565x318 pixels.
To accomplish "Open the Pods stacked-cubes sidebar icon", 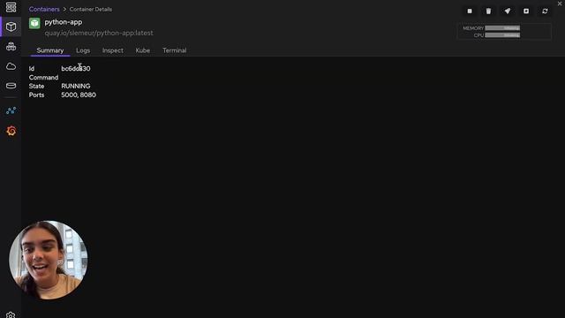I will click(x=11, y=47).
